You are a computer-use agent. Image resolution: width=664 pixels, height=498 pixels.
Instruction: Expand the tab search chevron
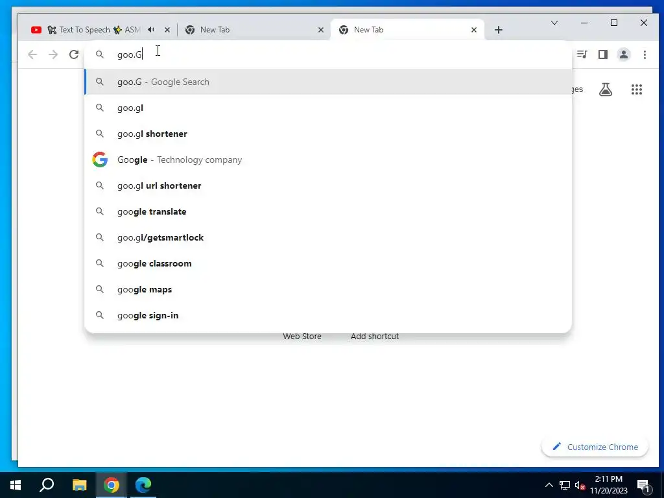554,23
